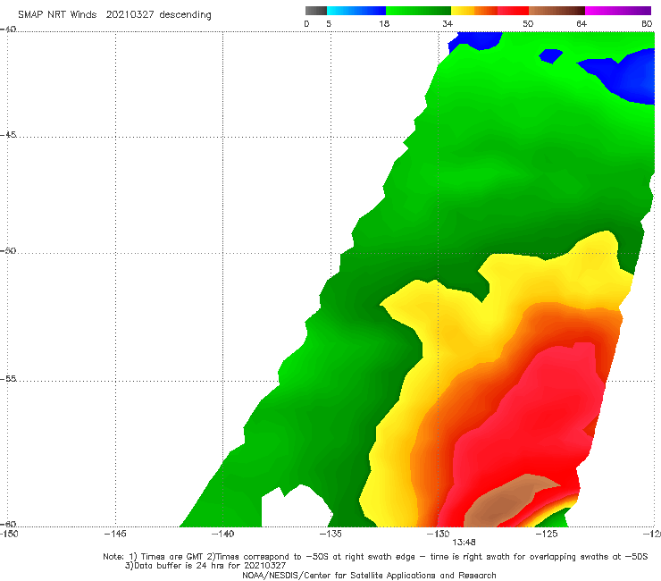Click the colorbar tick label '64'
Image resolution: width=661 pixels, height=581 pixels.
[x=582, y=24]
